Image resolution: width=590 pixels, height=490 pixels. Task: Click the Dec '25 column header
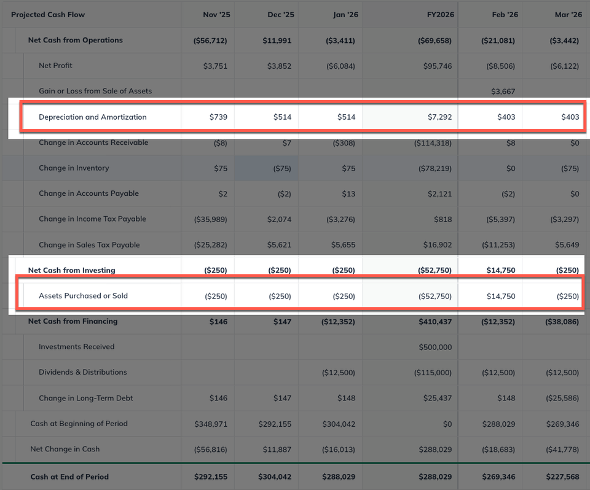coord(281,15)
